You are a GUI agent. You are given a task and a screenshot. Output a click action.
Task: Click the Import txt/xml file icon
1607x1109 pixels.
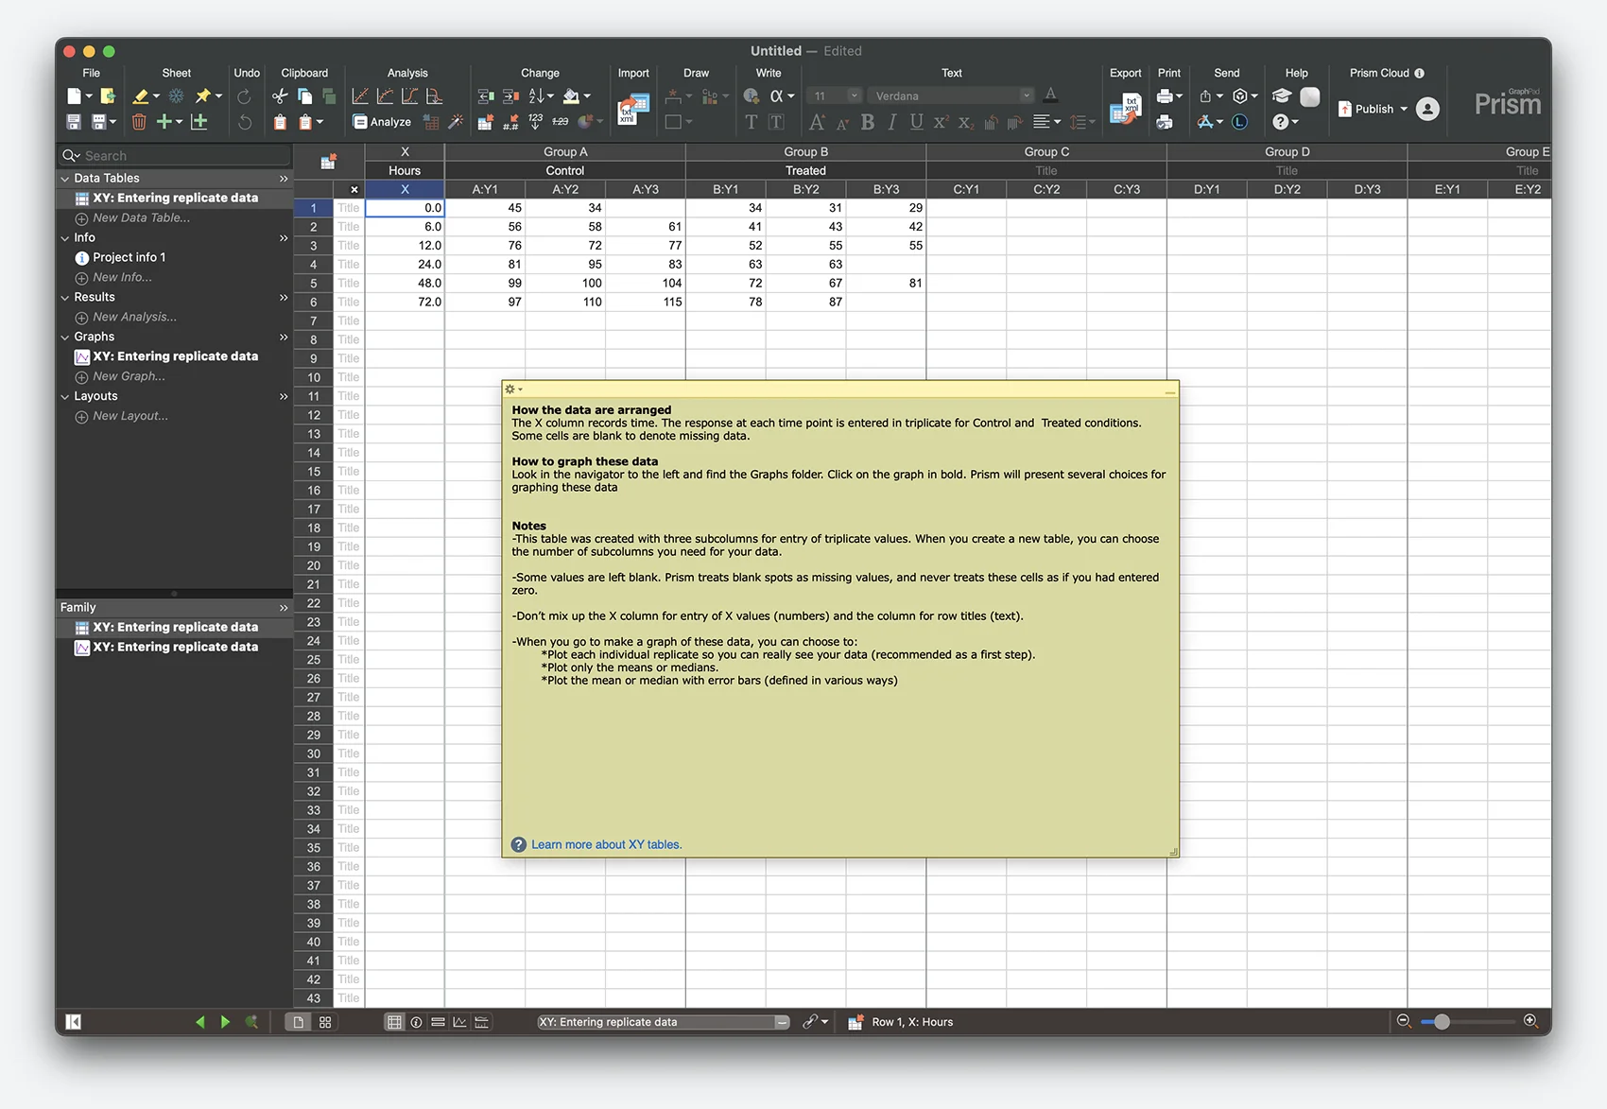coord(632,110)
